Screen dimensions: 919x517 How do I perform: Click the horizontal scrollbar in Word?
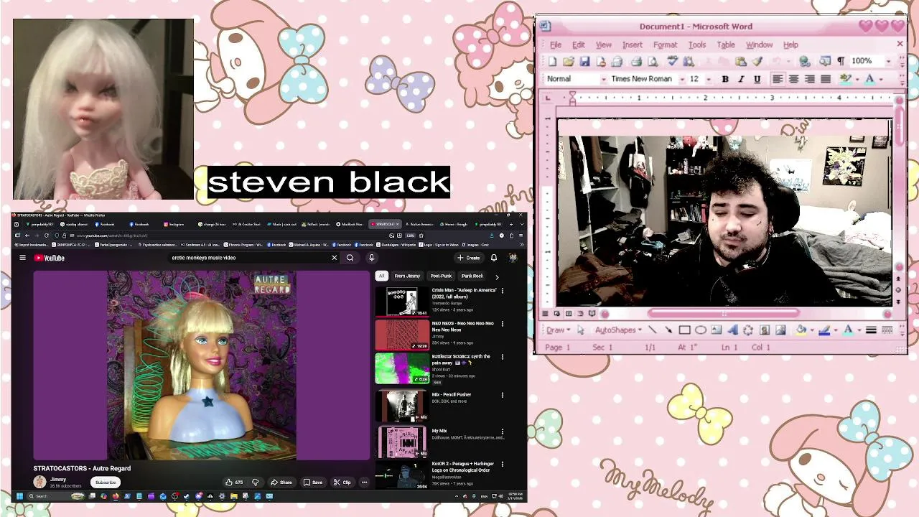tap(724, 313)
